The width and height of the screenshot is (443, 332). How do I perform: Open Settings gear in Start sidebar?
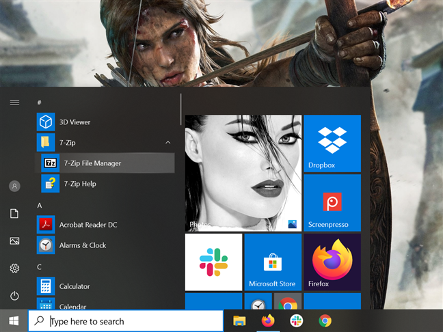pyautogui.click(x=14, y=268)
